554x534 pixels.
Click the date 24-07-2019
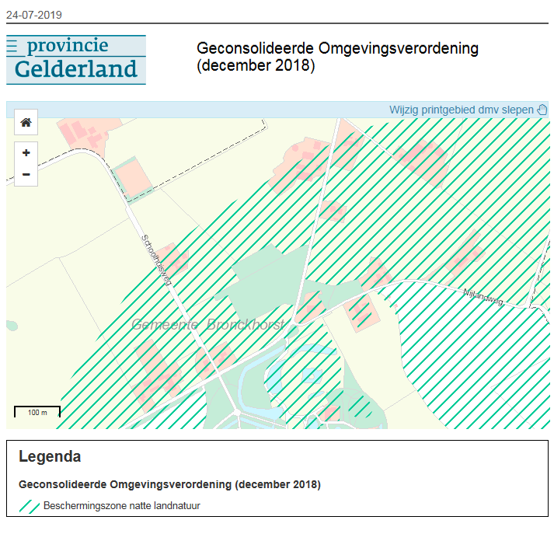click(x=34, y=15)
